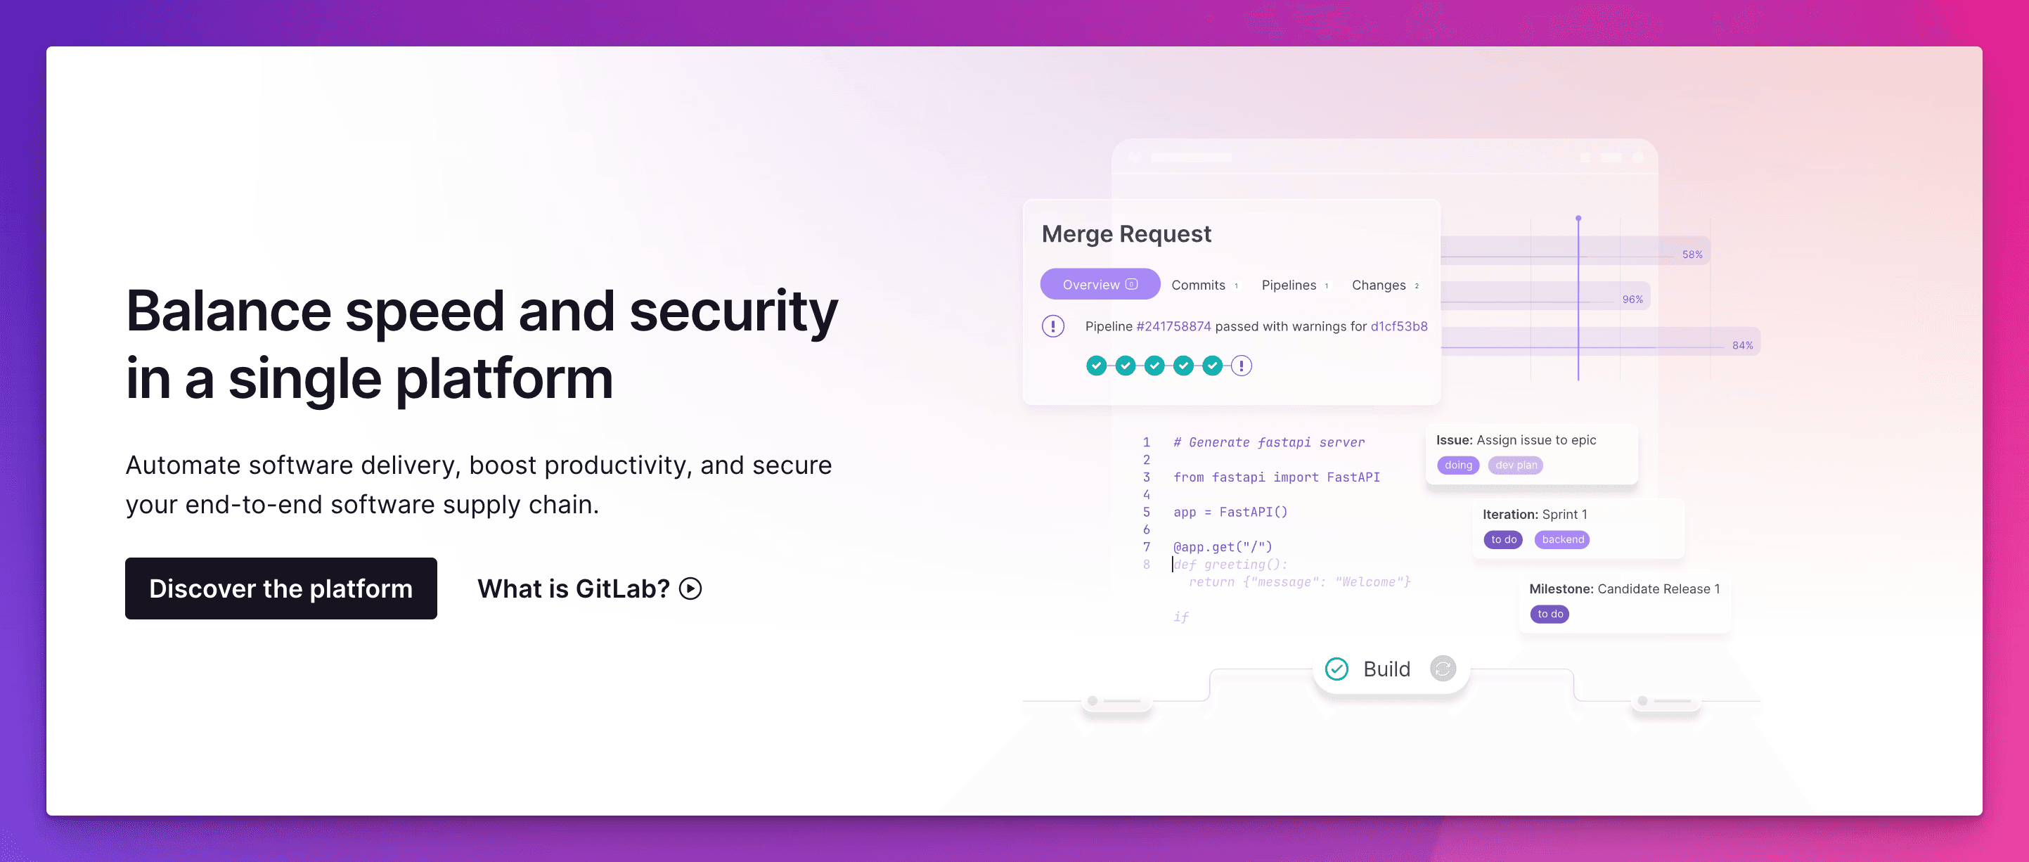The height and width of the screenshot is (862, 2029).
Task: Click the Build status icon
Action: click(1335, 671)
